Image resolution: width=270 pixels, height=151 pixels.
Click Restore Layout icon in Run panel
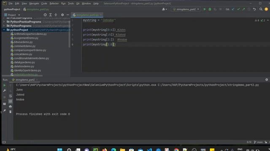click(x=5, y=104)
